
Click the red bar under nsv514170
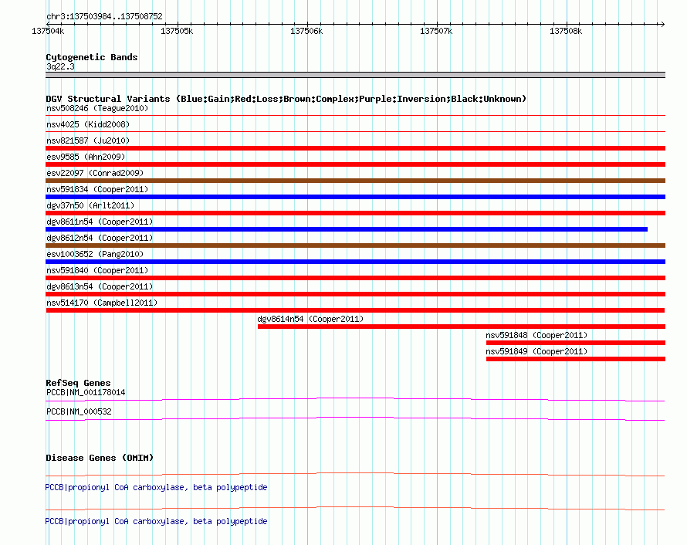click(x=355, y=310)
